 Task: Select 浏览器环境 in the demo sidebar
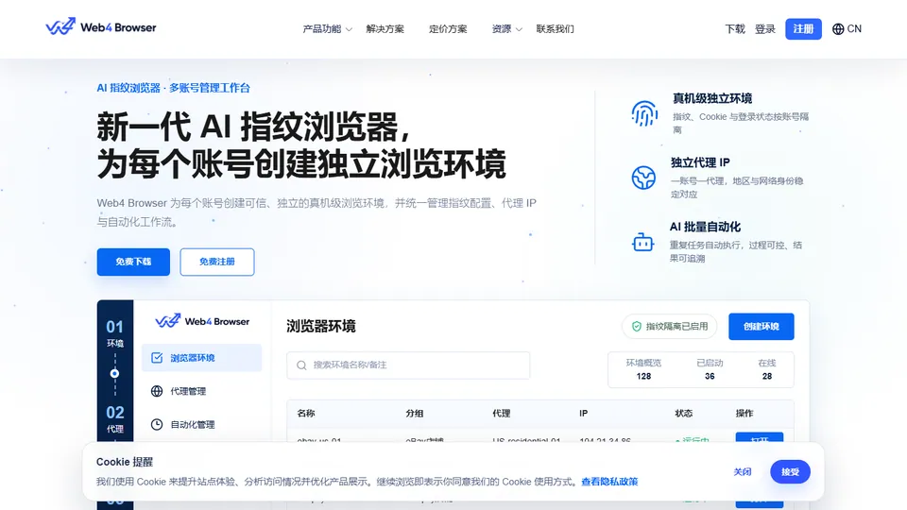[x=202, y=358]
